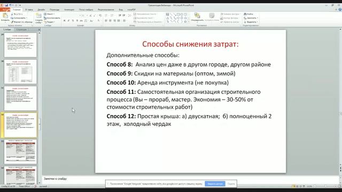342x192 pixels.
Task: Click the Cut scissors icon
Action: click(12, 14)
